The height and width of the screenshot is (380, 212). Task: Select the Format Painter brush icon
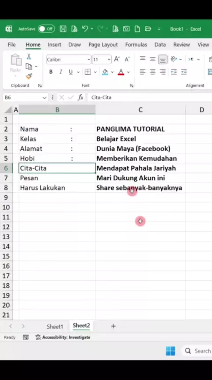(29, 76)
